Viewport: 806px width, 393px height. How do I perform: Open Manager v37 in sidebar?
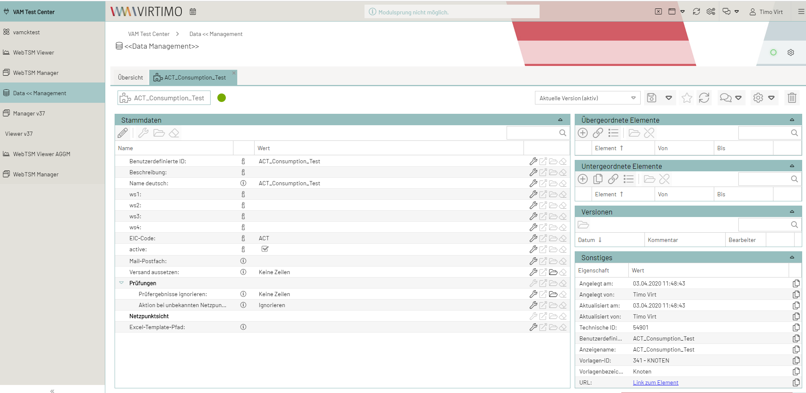point(52,113)
